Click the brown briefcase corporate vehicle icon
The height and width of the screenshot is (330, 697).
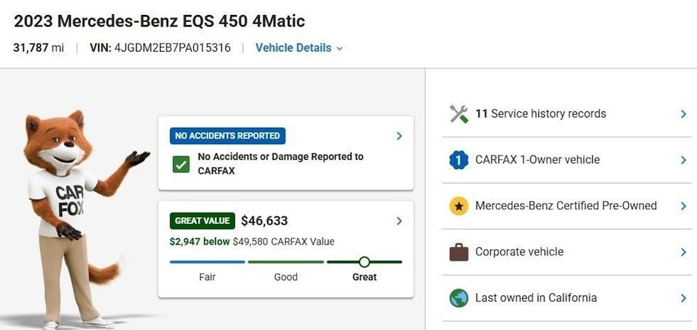point(459,253)
